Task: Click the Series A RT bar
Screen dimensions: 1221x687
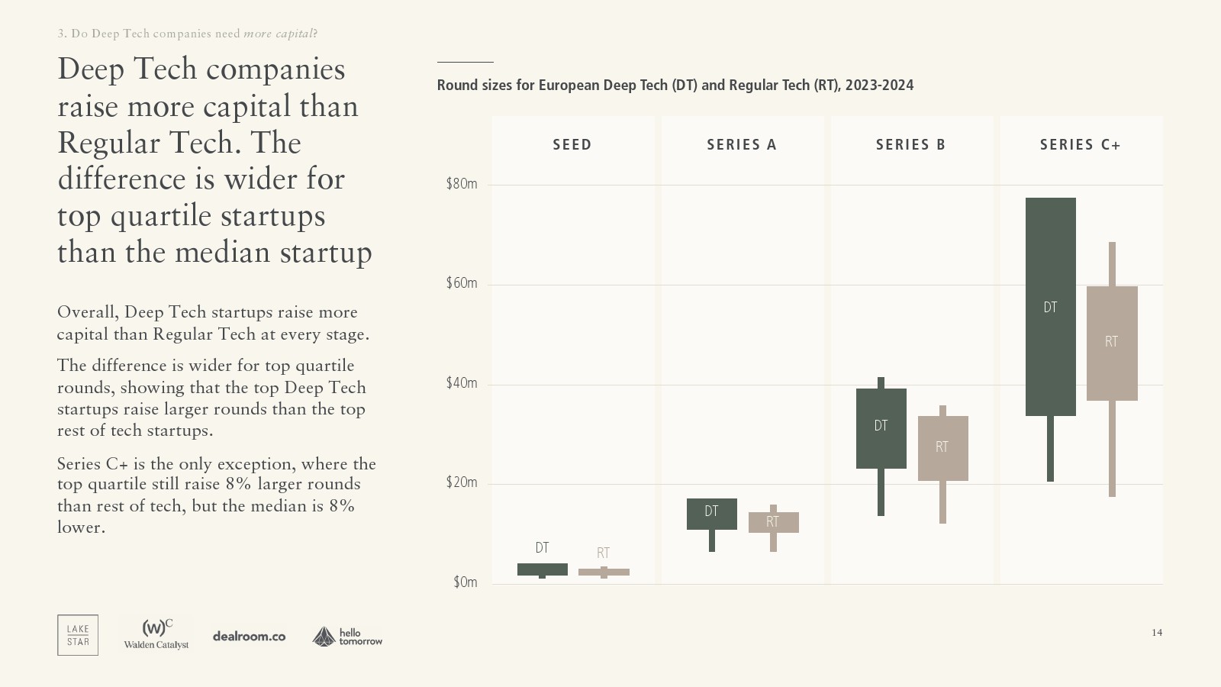Action: click(x=773, y=522)
